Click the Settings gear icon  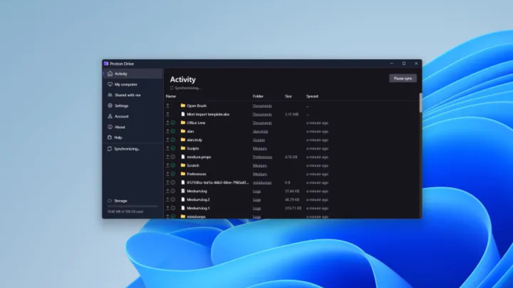coord(110,106)
